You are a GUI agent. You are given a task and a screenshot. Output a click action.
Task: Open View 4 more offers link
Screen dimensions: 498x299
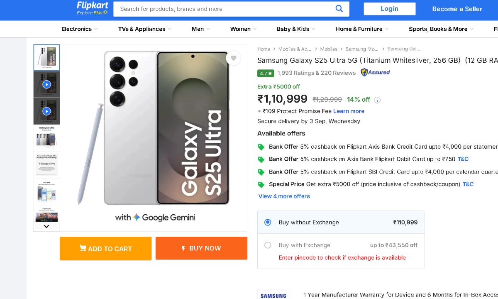284,196
